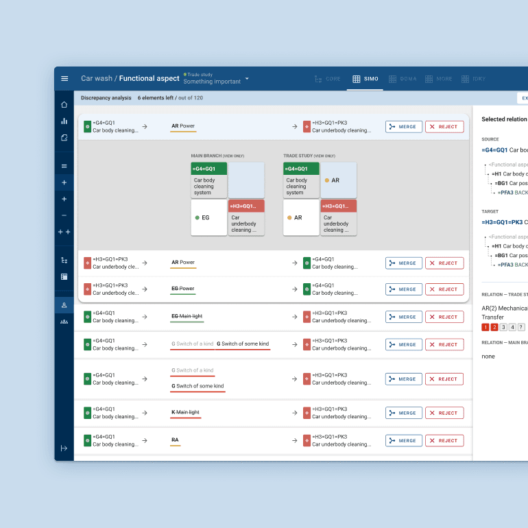
Task: Select =BG1 Car pos node under TARGET
Action: click(511, 256)
